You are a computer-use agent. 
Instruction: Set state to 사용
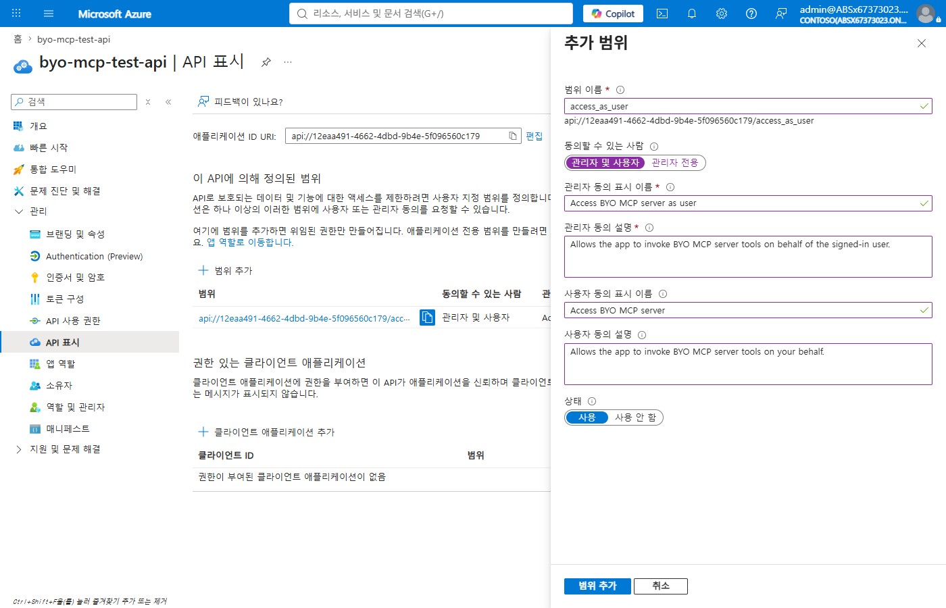pos(587,417)
